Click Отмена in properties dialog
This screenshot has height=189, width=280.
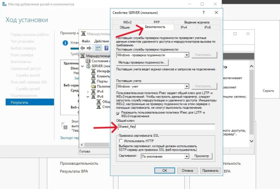click(188, 170)
